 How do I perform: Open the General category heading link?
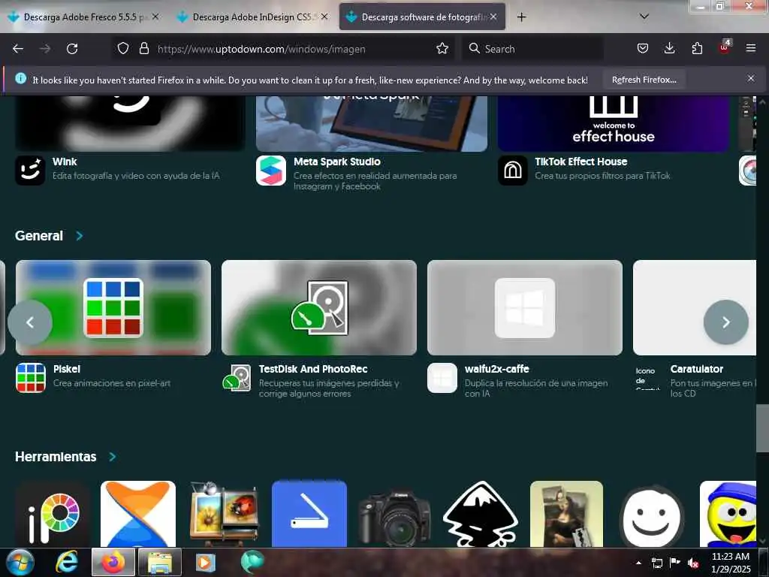39,236
